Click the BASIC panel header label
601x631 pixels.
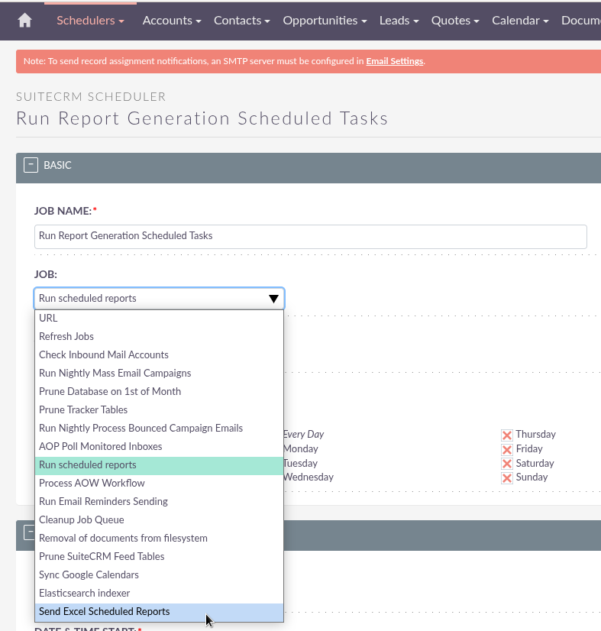(57, 165)
